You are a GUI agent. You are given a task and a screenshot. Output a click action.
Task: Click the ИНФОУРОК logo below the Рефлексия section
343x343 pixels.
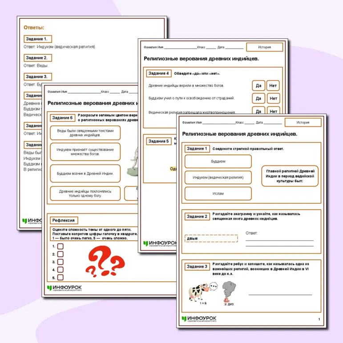[65, 288]
